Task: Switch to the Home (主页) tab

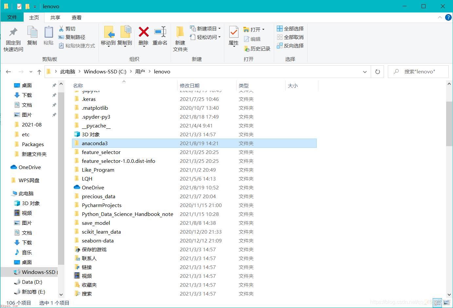Action: [34, 17]
